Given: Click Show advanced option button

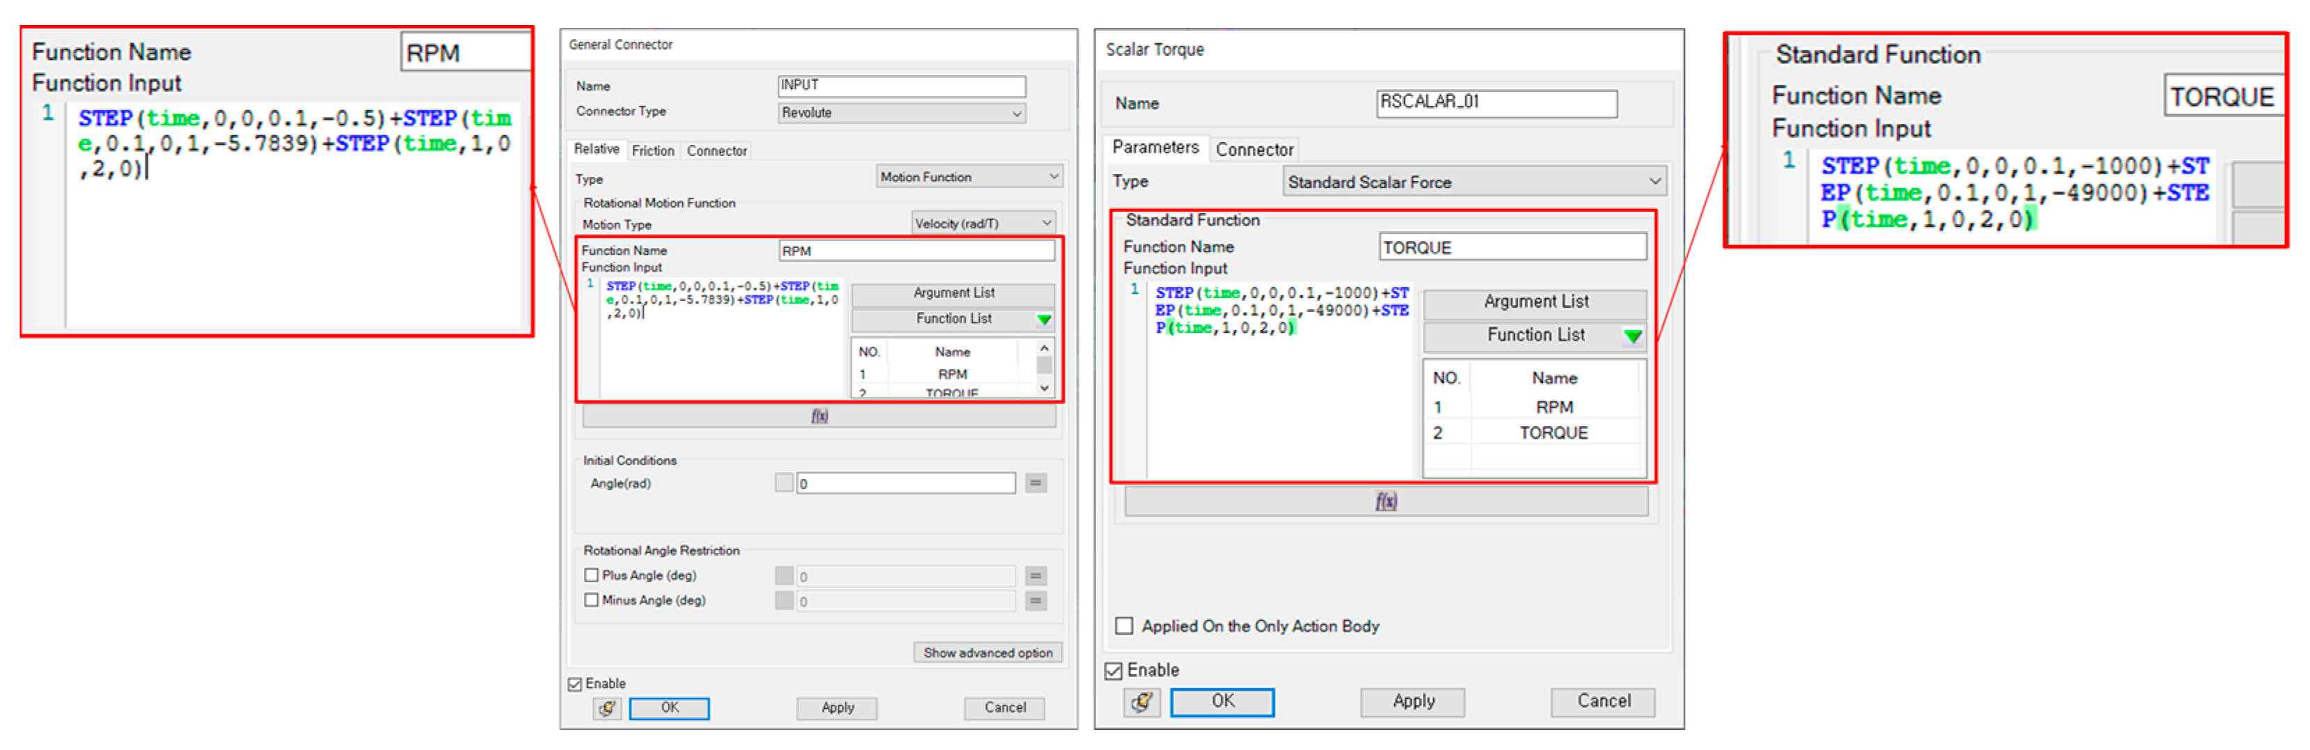Looking at the screenshot, I should (x=987, y=653).
